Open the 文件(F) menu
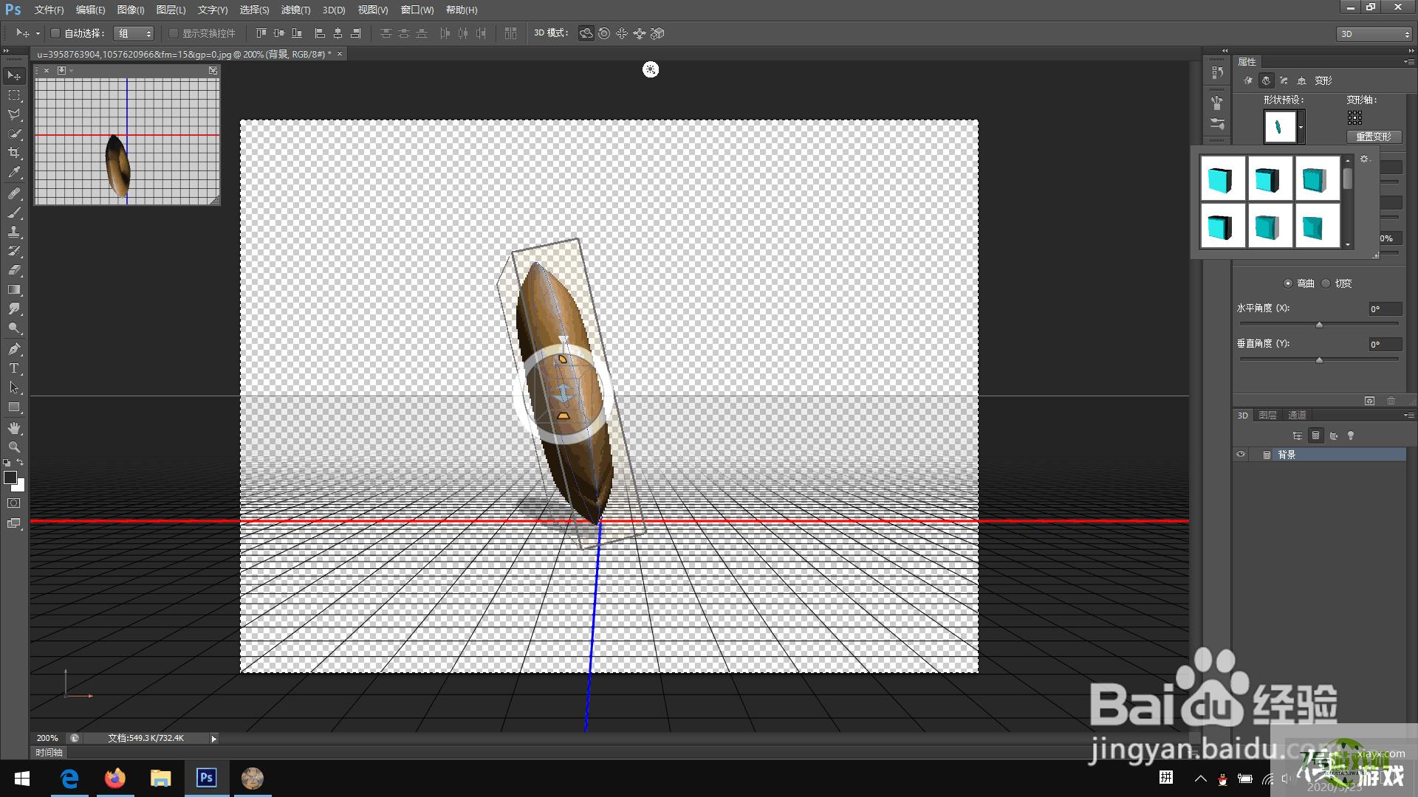The image size is (1418, 797). 49,10
